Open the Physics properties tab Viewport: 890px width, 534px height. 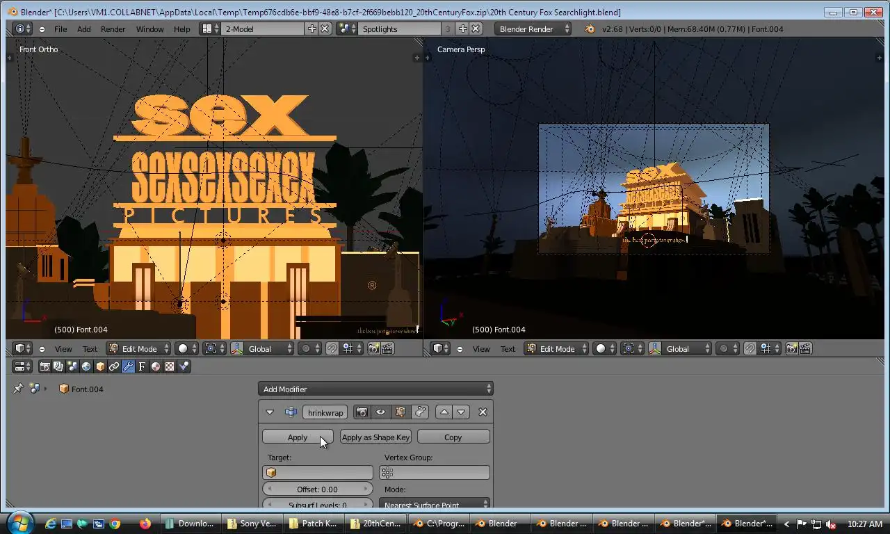184,366
